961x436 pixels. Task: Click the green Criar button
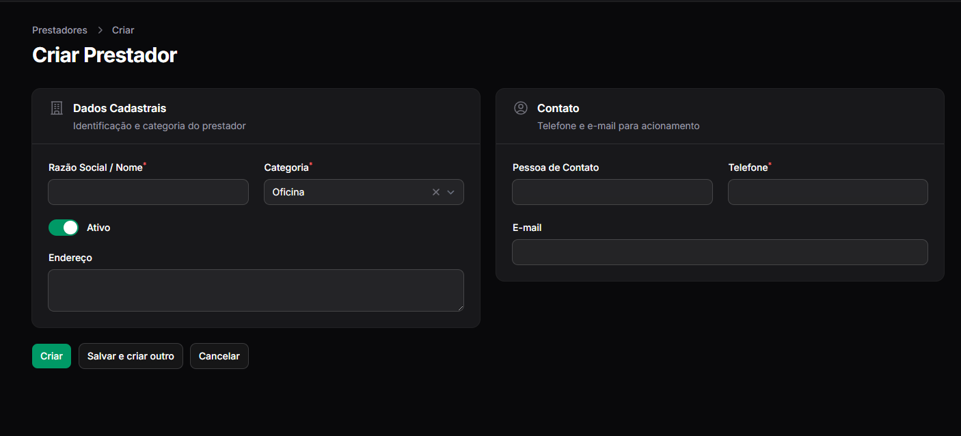click(51, 356)
